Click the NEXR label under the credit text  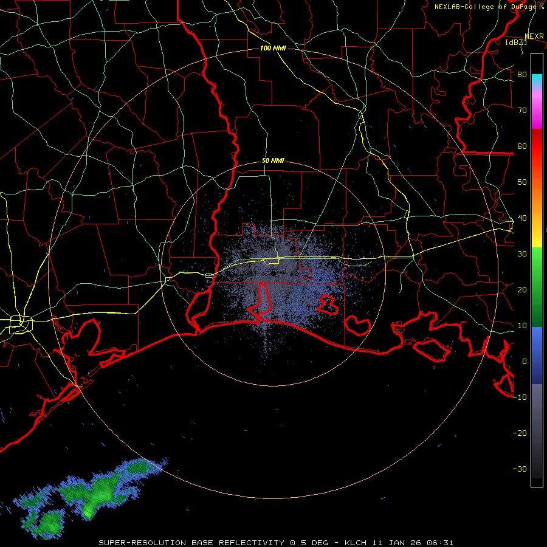coord(534,36)
